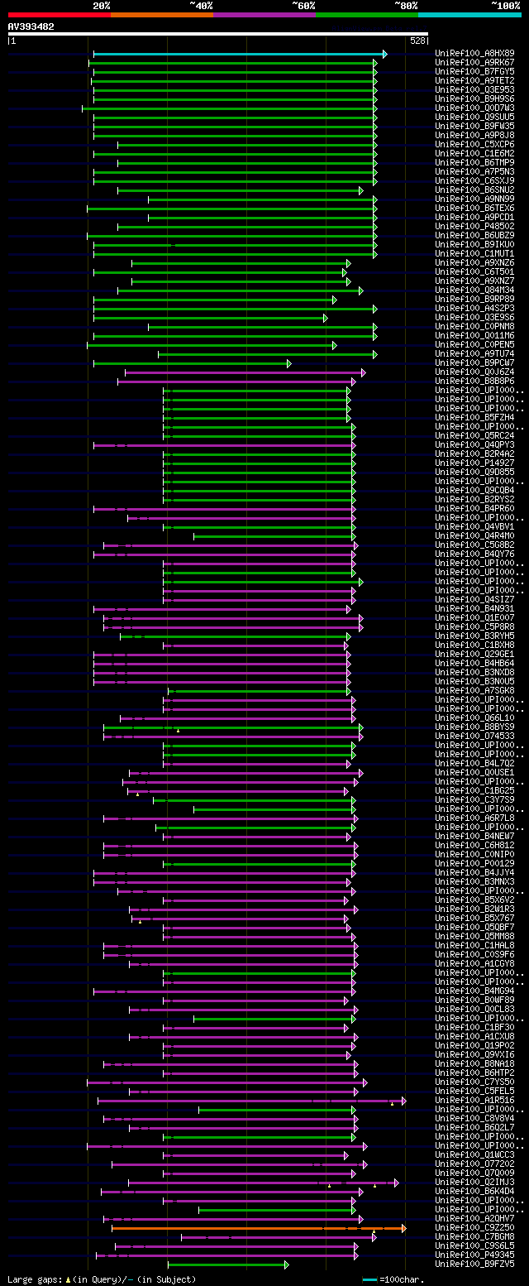Click the orange ~40% identity legend swatch

[162, 14]
